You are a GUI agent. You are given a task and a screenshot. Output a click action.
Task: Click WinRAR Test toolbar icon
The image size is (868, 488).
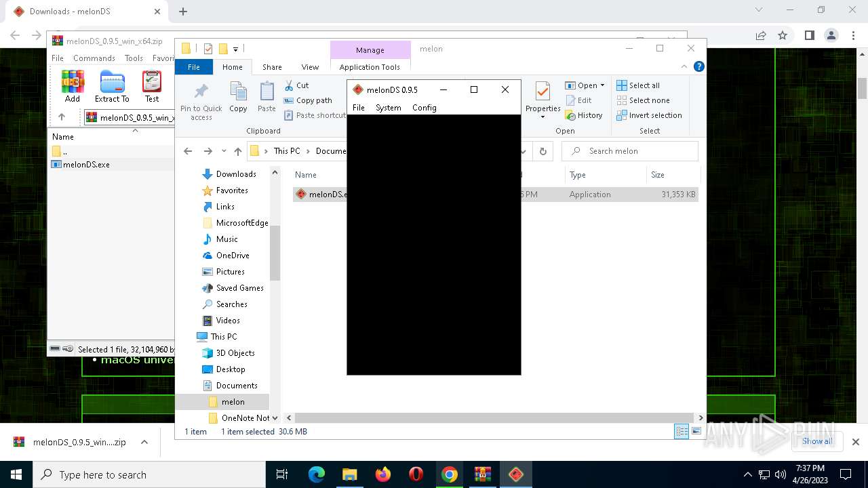tap(152, 86)
